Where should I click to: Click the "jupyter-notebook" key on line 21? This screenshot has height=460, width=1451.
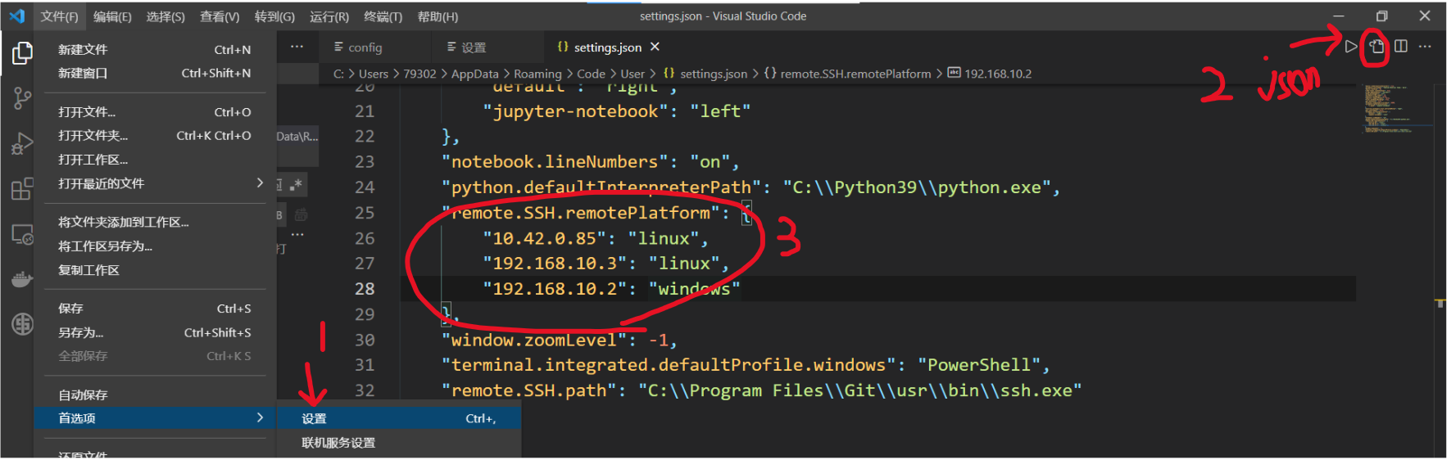point(575,111)
